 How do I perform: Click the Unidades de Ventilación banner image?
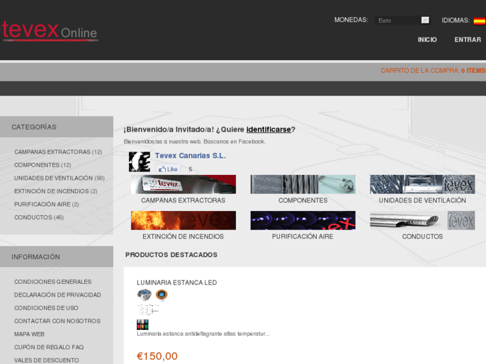[422, 184]
